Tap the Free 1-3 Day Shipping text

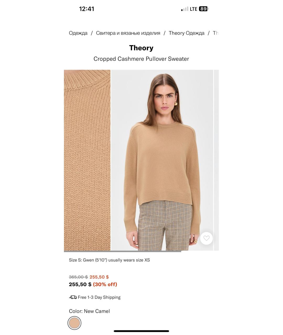[x=99, y=297]
